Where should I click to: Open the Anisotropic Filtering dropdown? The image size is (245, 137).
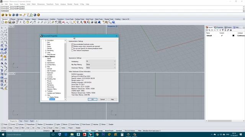coord(101,68)
